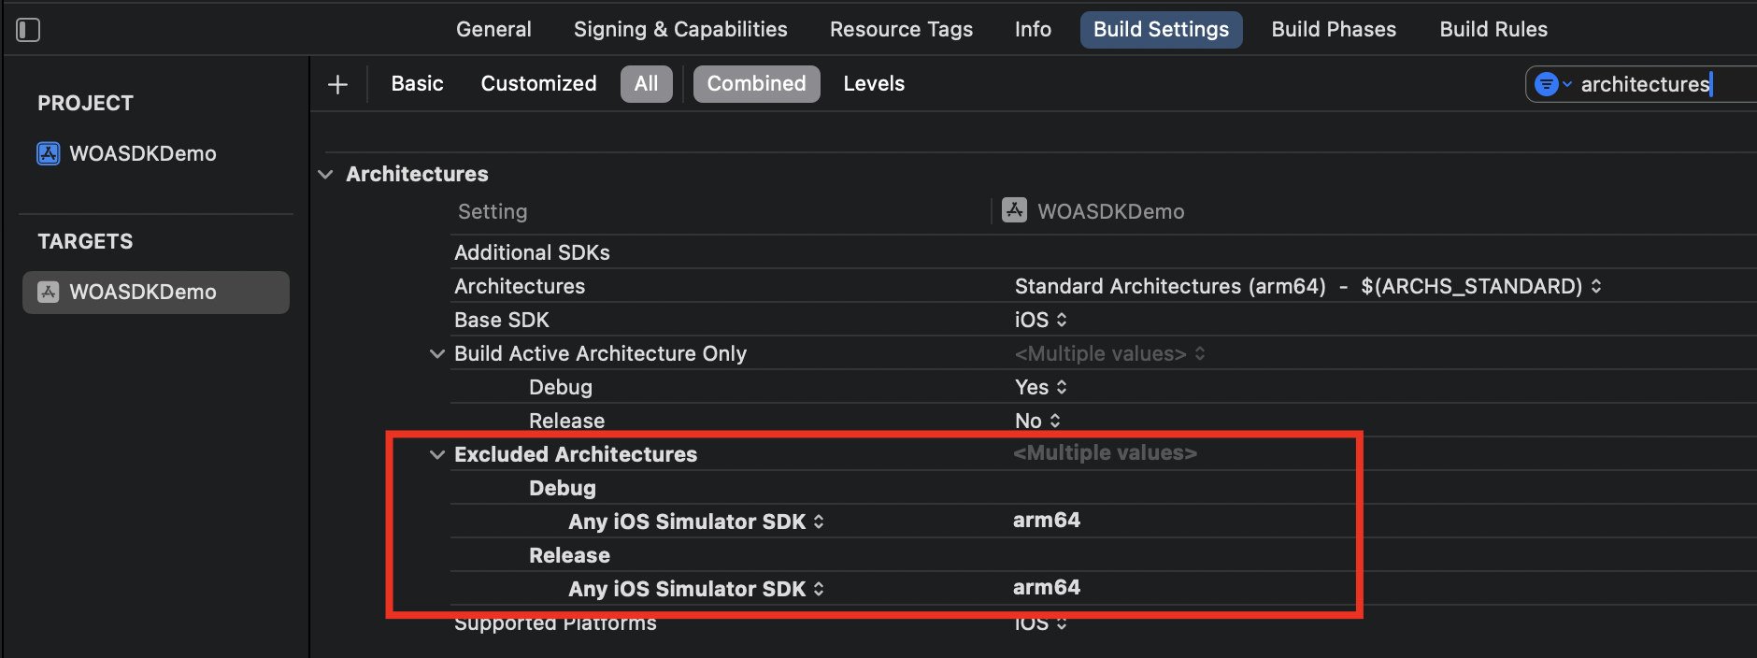This screenshot has height=658, width=1757.
Task: Open the Signing & Capabilities tab
Action: pos(679,30)
